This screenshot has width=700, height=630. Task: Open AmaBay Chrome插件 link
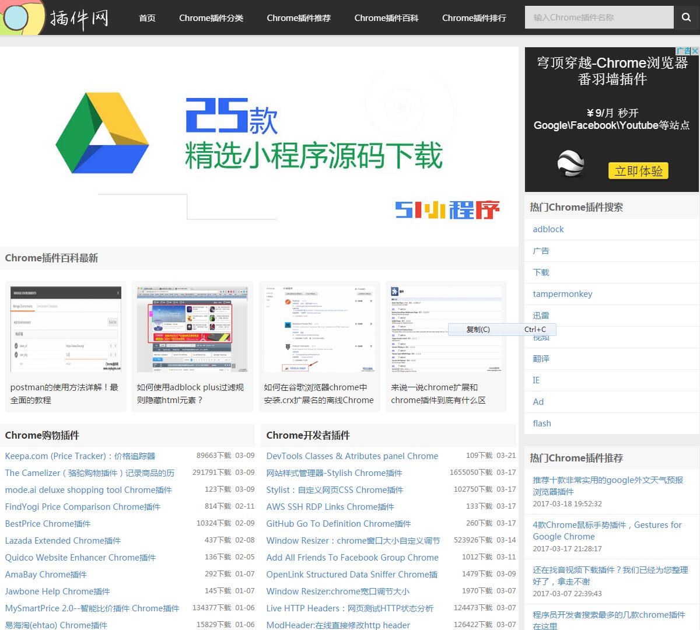click(45, 575)
